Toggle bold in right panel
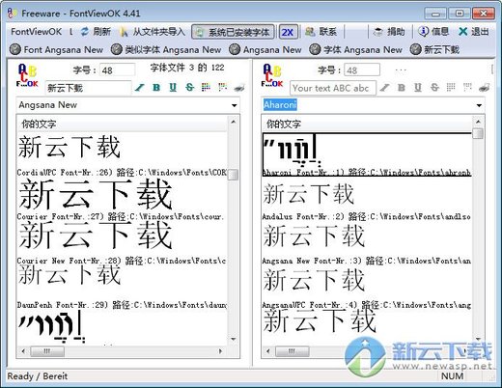 tap(402, 88)
